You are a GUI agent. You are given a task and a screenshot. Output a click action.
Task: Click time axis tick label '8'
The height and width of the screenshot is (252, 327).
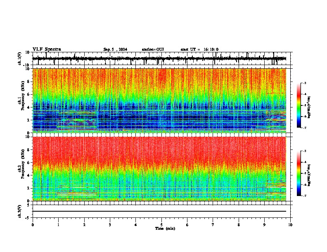pos(239,225)
